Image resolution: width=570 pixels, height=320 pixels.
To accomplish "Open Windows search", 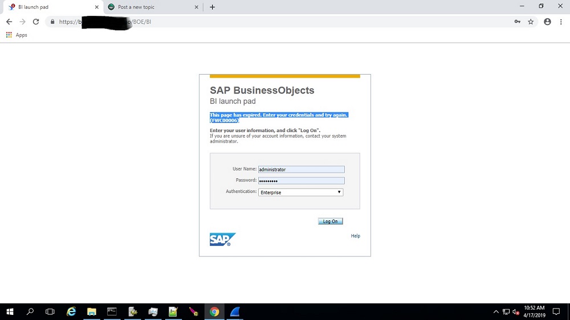I will click(x=30, y=311).
